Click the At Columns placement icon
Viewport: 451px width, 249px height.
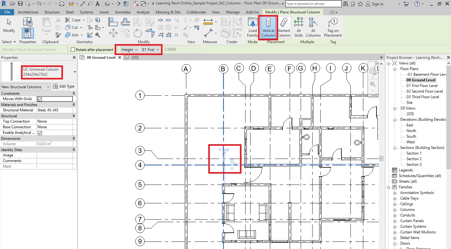pyautogui.click(x=313, y=27)
